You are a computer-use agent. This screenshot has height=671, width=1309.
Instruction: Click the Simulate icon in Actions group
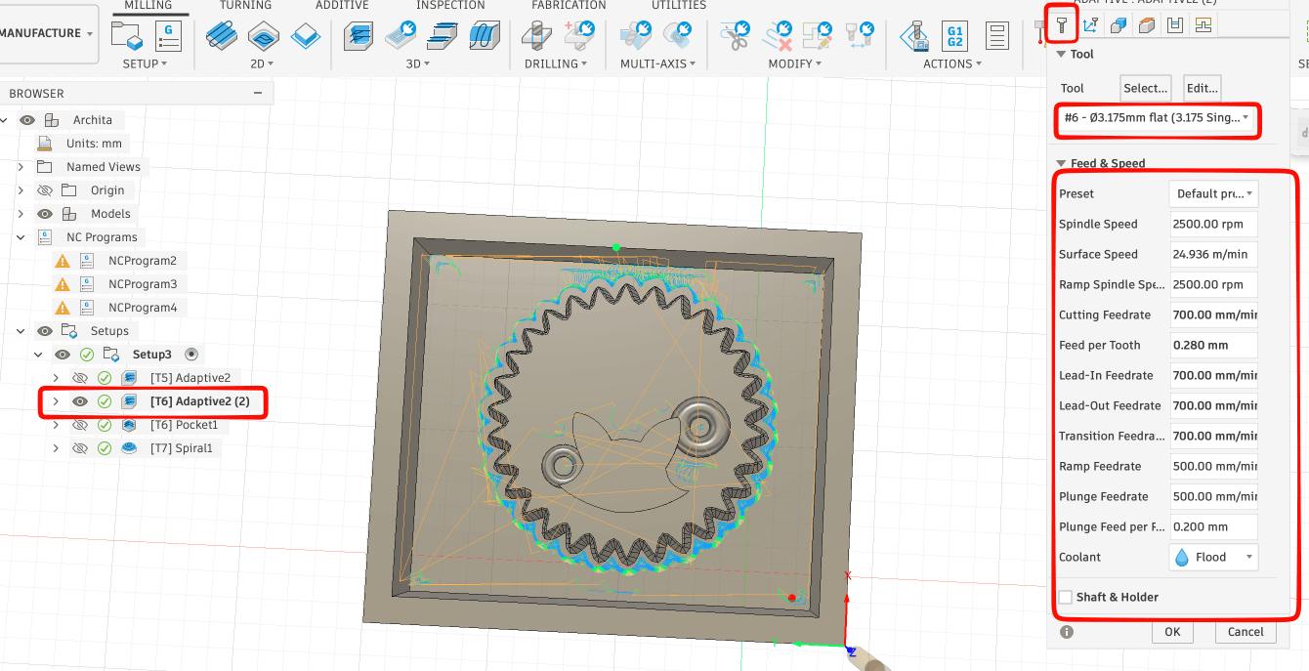pyautogui.click(x=914, y=36)
